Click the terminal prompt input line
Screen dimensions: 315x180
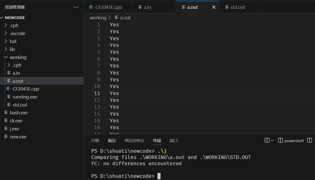click(x=126, y=176)
